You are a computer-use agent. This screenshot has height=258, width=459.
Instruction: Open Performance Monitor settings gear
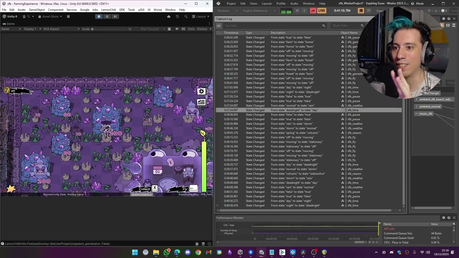point(444,218)
